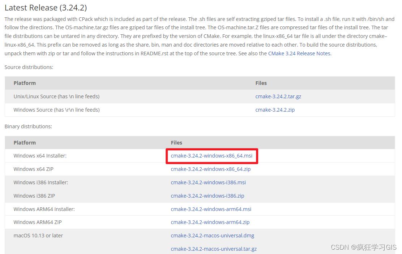Click Windows ARM64 Installer: platform cell
This screenshot has height=254, width=402.
tap(44, 209)
